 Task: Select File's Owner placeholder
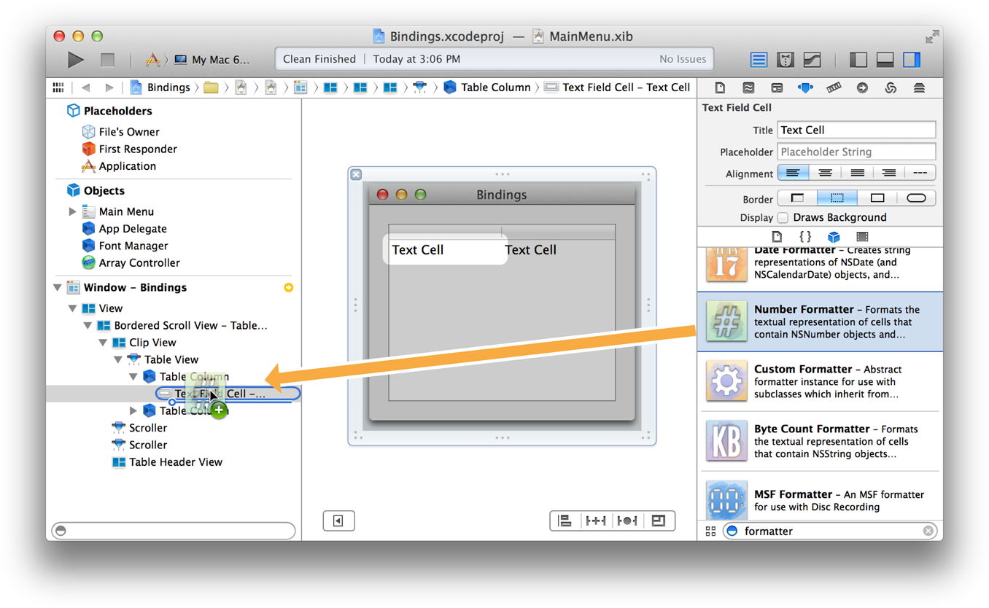pyautogui.click(x=120, y=132)
